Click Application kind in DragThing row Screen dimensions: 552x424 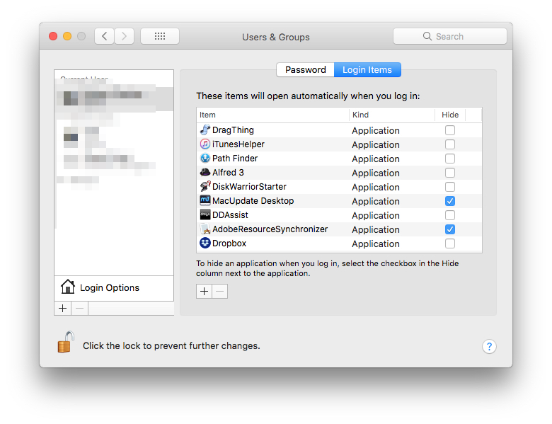pos(376,131)
